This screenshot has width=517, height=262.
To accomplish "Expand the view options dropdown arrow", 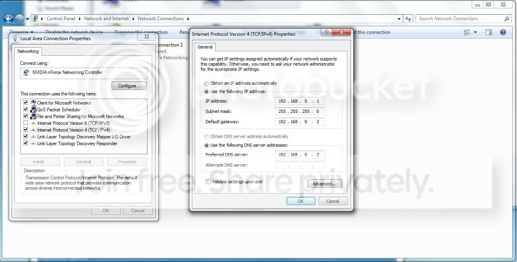I will pos(475,32).
